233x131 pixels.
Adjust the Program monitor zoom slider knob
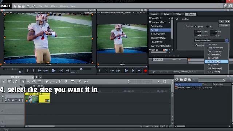tap(81, 69)
